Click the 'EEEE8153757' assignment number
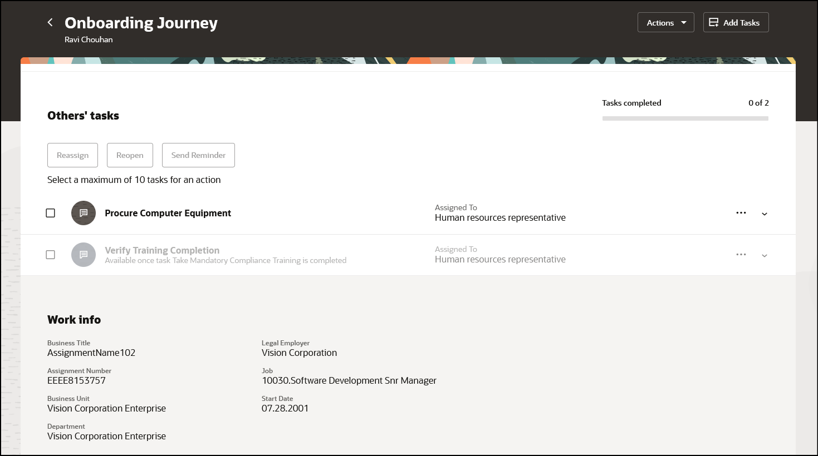The height and width of the screenshot is (456, 818). (x=76, y=380)
